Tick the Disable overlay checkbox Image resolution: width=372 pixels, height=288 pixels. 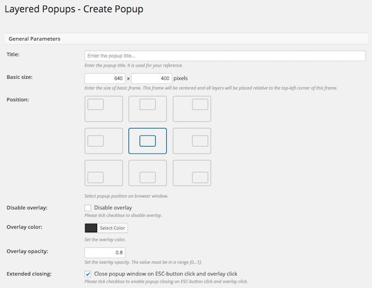[x=88, y=208]
